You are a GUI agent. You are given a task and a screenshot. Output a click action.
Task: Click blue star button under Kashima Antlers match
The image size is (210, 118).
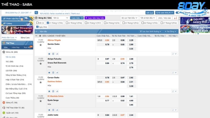49,91
